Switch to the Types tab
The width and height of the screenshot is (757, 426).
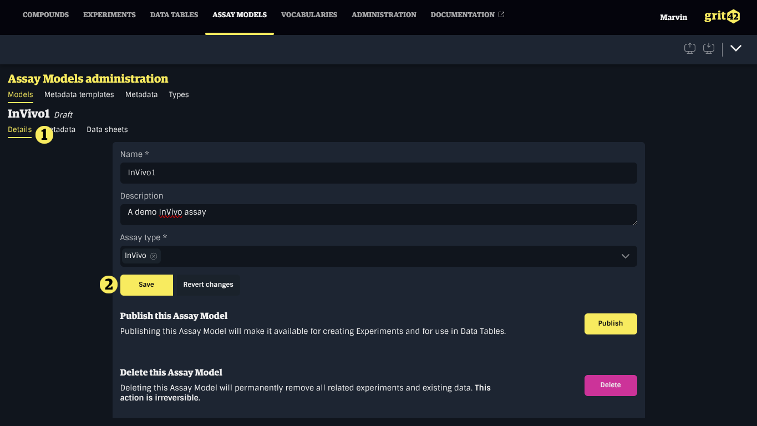click(x=179, y=95)
